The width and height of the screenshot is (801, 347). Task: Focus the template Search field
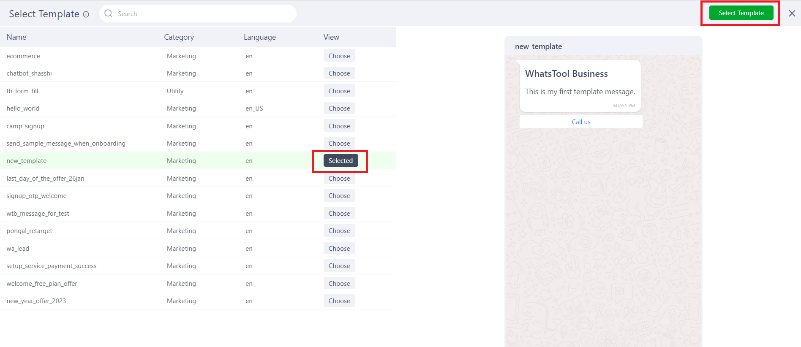pos(198,14)
